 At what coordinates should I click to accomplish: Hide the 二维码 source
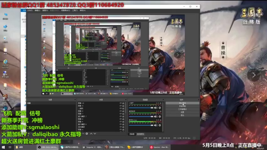tap(120, 108)
